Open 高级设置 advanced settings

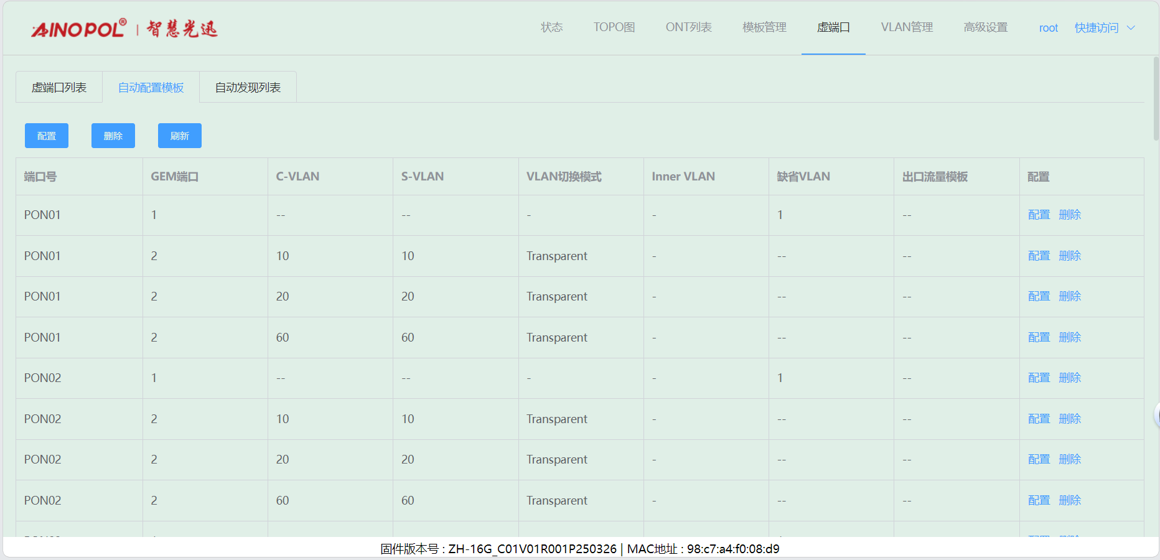tap(985, 27)
